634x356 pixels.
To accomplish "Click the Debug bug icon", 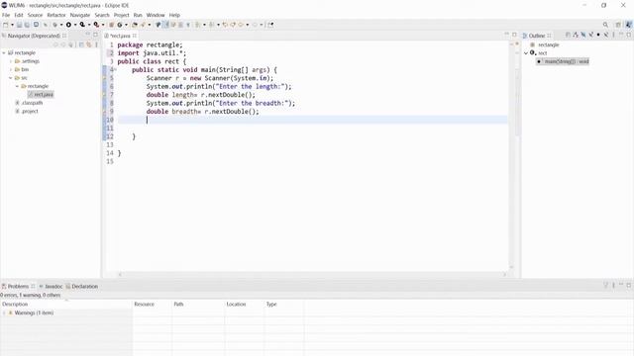I will pos(55,25).
